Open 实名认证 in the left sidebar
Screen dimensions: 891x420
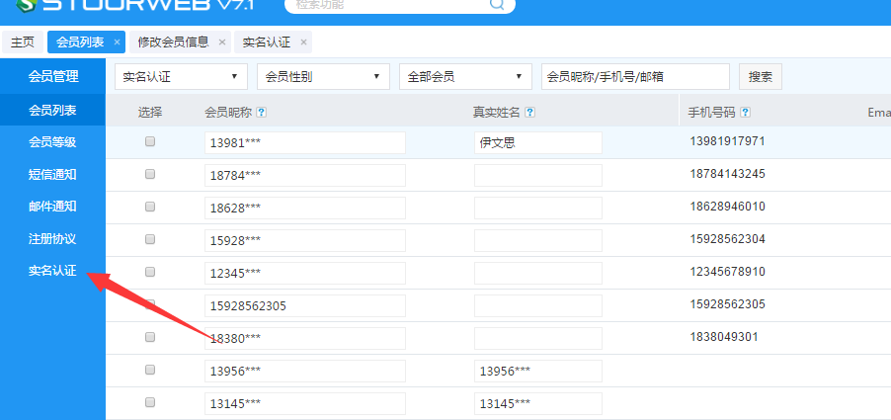tap(52, 271)
